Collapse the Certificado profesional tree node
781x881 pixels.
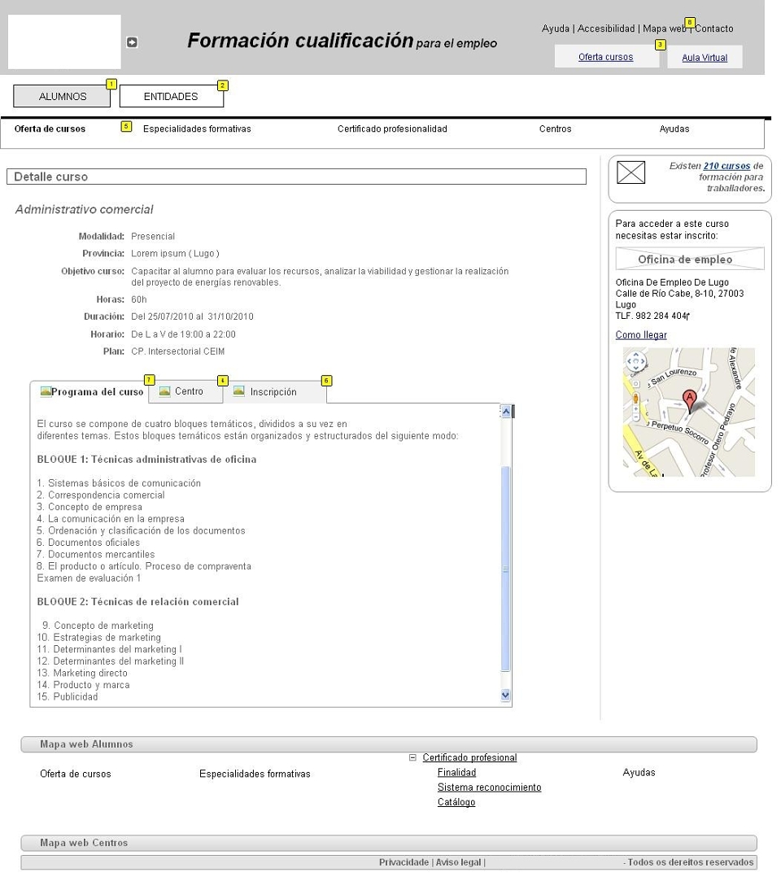412,757
